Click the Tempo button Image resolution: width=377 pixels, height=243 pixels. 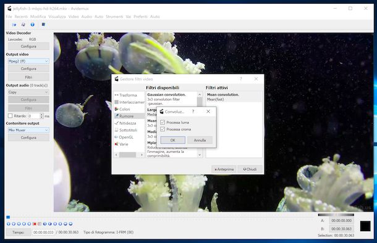(x=19, y=232)
